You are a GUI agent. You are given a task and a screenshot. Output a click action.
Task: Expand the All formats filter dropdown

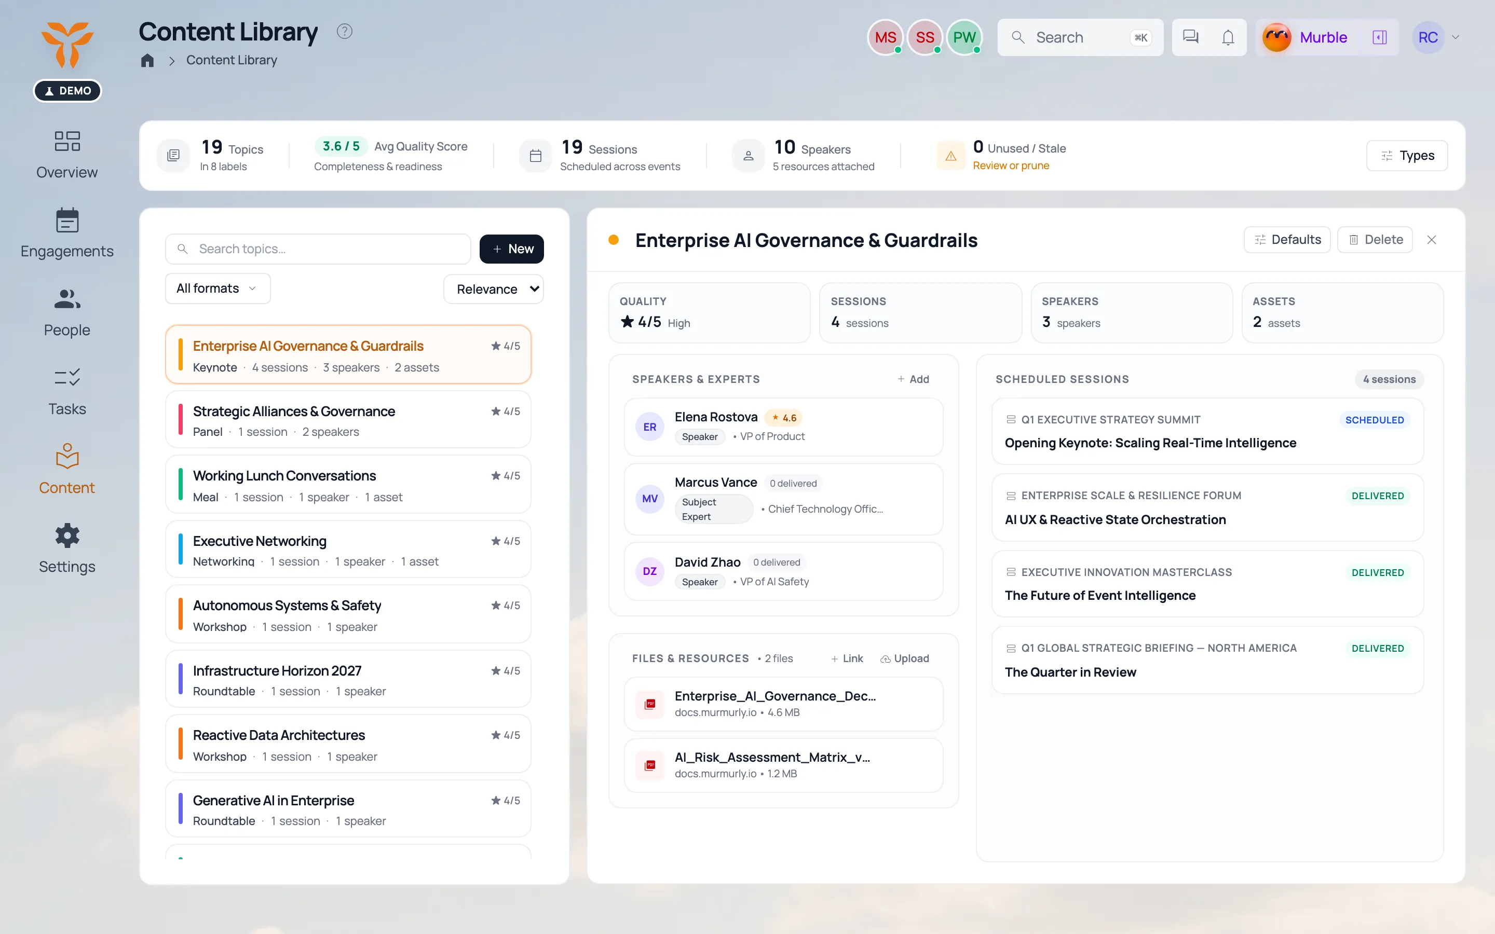point(218,289)
